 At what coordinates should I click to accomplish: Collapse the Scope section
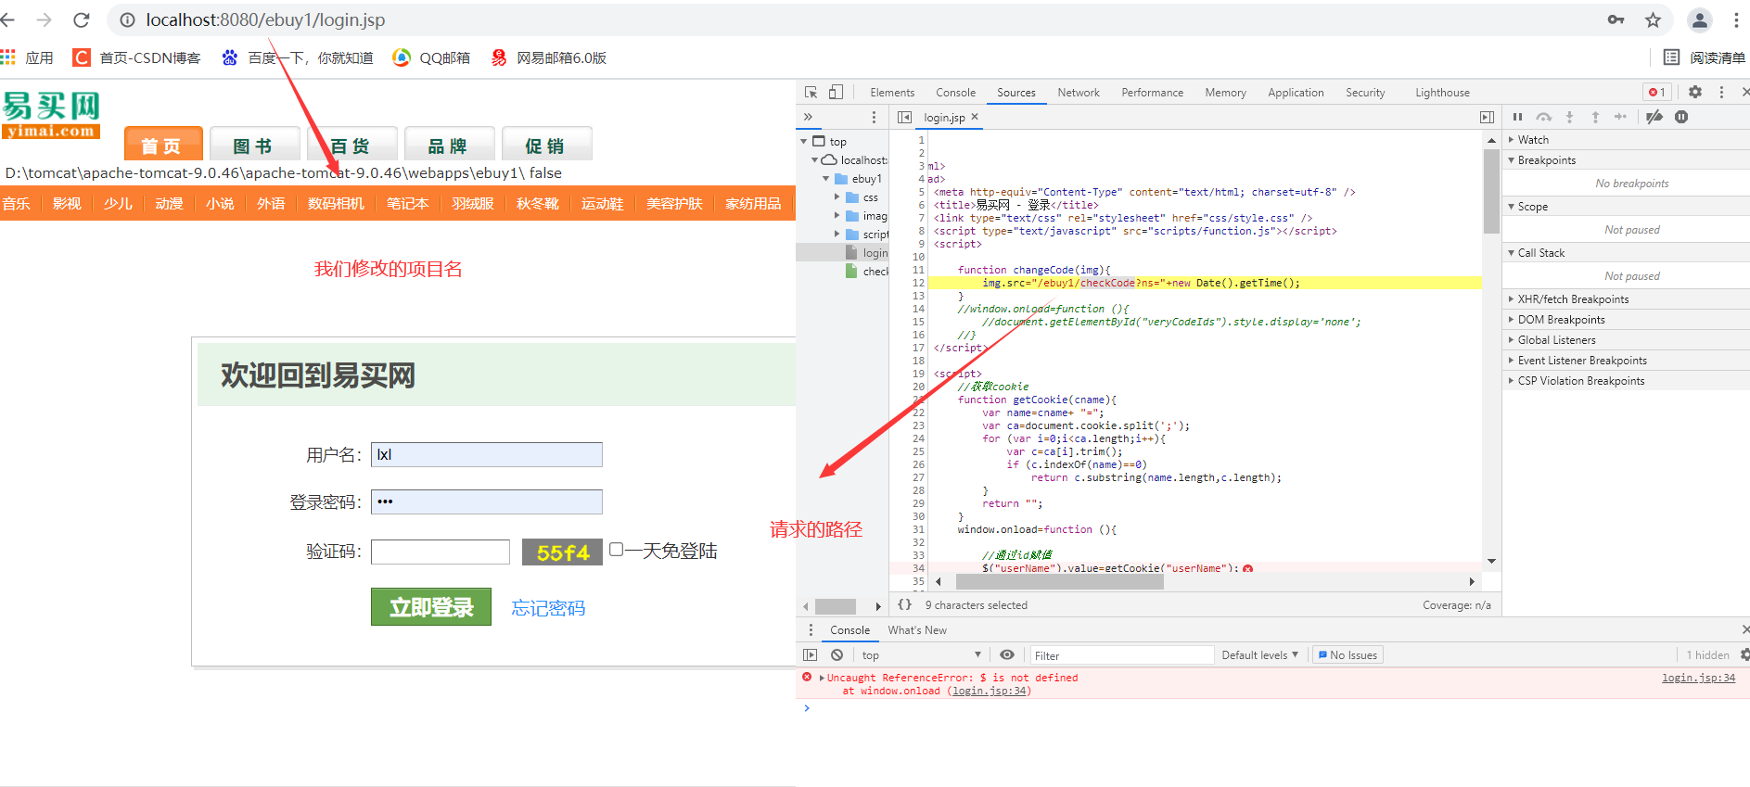pos(1626,207)
